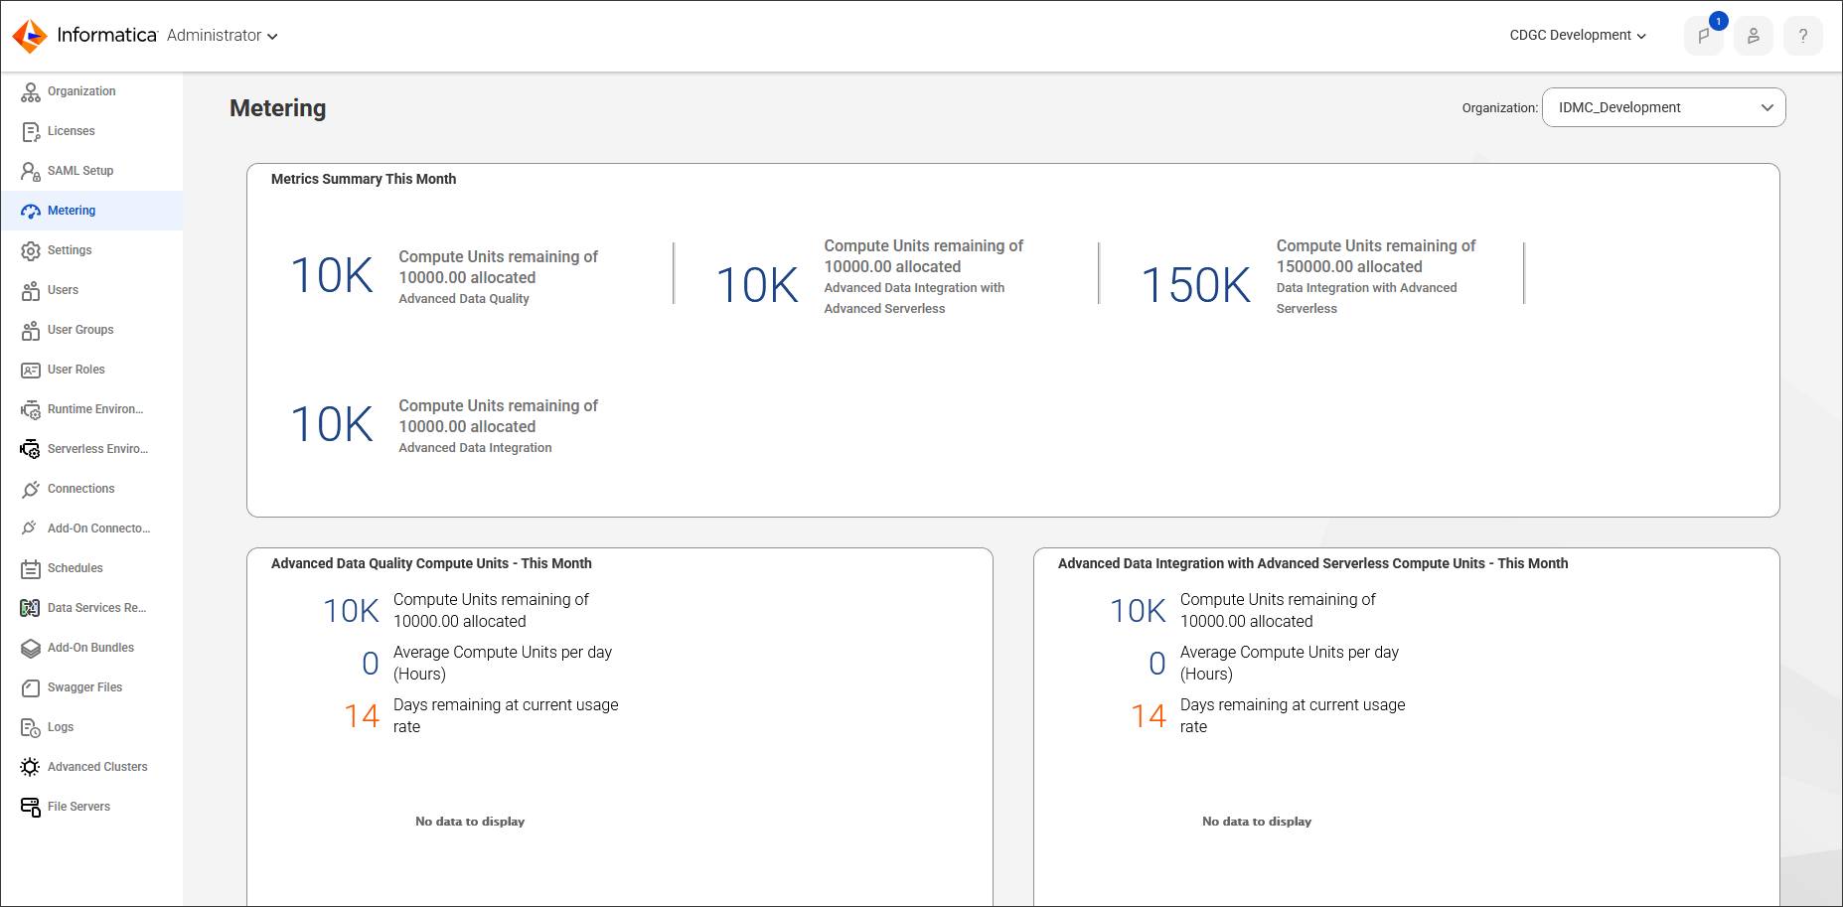Click the Connections plug icon
The height and width of the screenshot is (907, 1843).
pos(31,489)
